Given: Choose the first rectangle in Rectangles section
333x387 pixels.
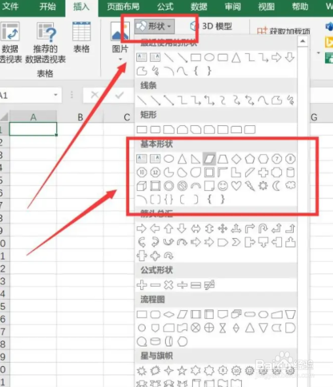Looking at the screenshot, I should point(142,129).
